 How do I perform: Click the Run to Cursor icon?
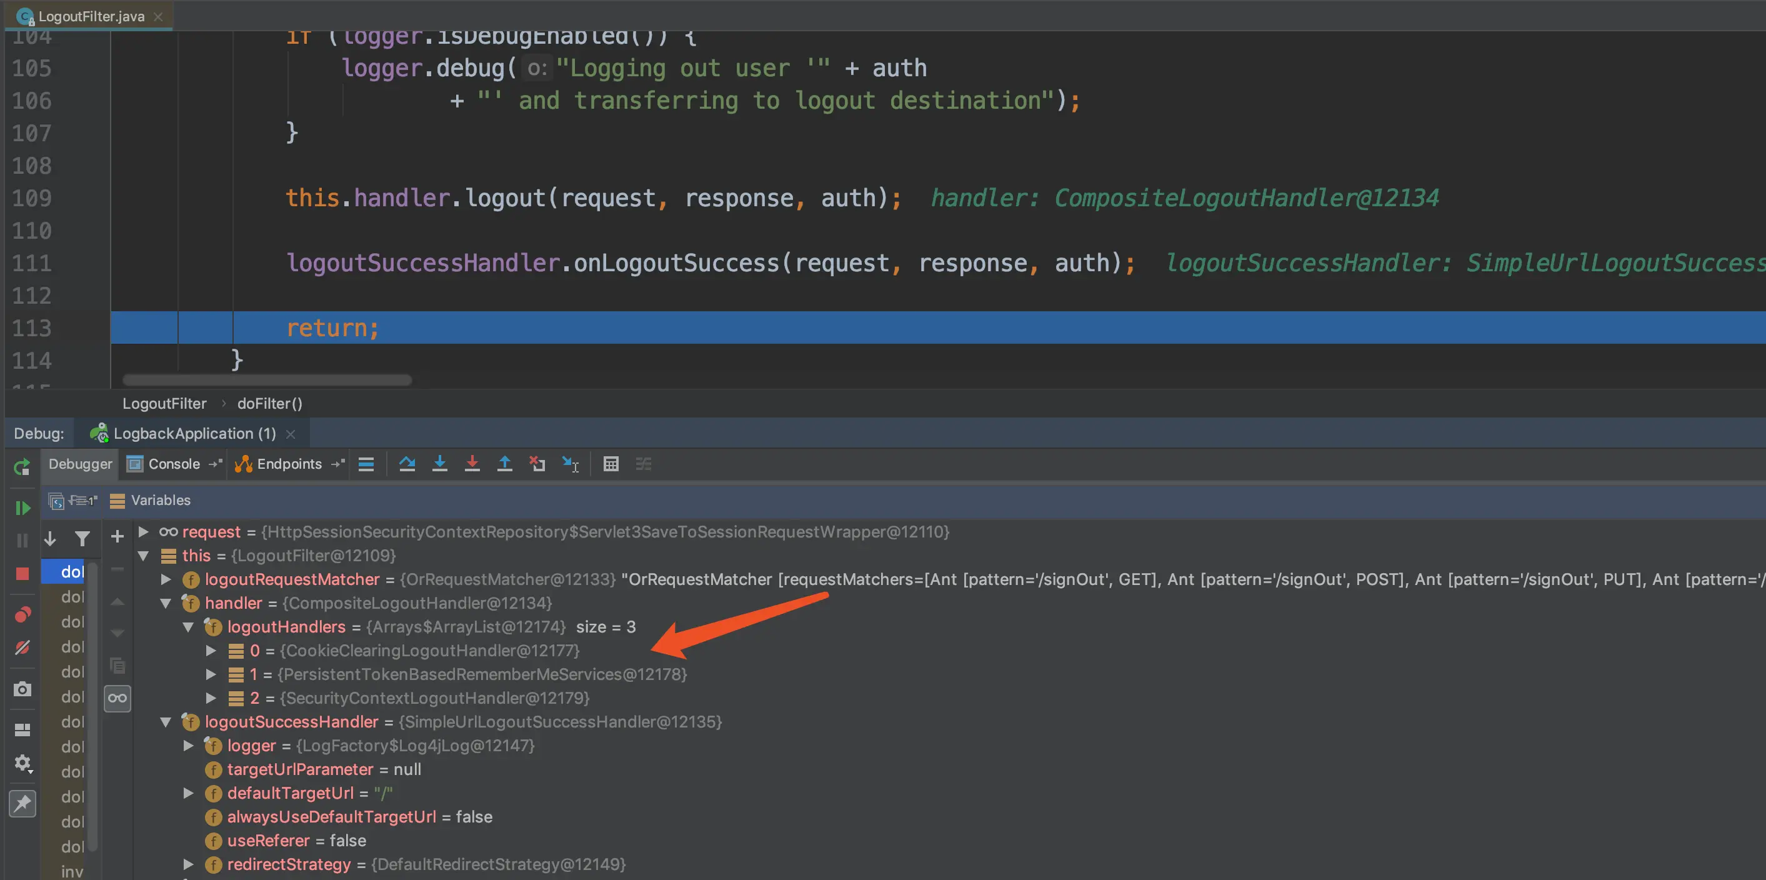571,464
